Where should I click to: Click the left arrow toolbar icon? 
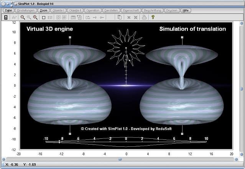pyautogui.click(x=102, y=17)
